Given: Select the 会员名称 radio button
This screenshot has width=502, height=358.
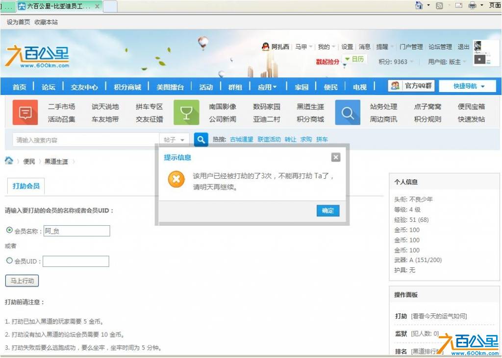Looking at the screenshot, I should tap(10, 230).
